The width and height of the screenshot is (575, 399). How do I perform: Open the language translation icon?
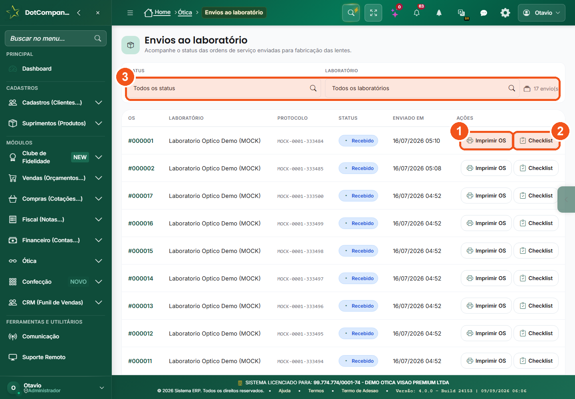(x=462, y=13)
